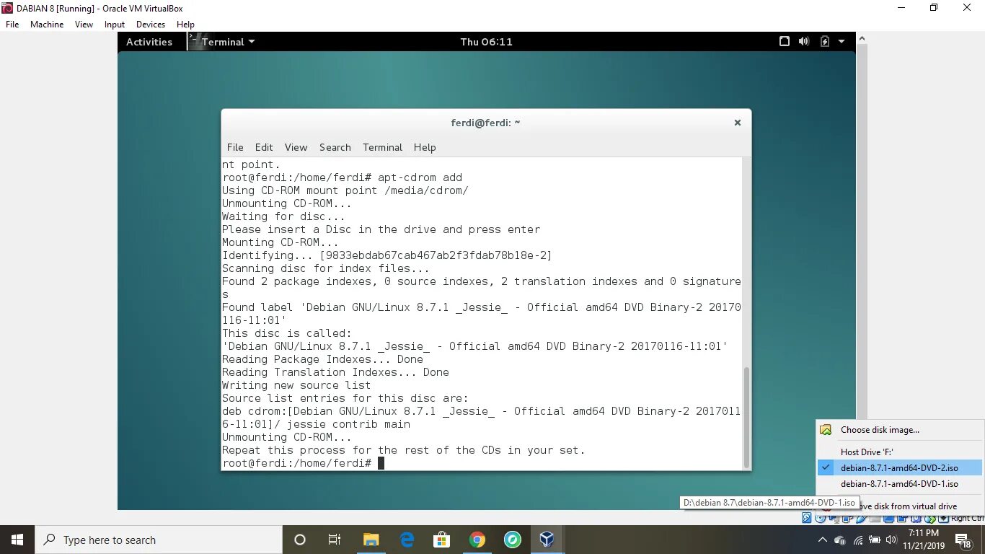Screen dimensions: 985x554
Task: Launch Microsoft Edge from the taskbar
Action: click(x=407, y=540)
